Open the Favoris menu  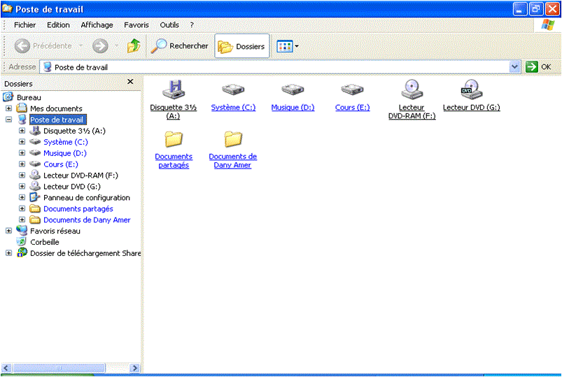(136, 25)
